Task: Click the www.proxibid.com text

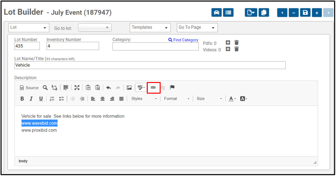Action: 39,130
